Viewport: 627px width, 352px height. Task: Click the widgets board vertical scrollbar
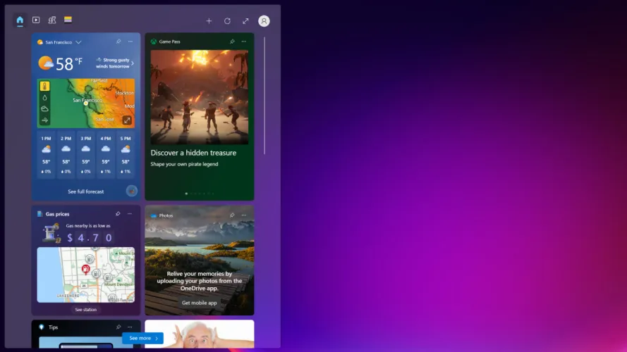point(264,95)
